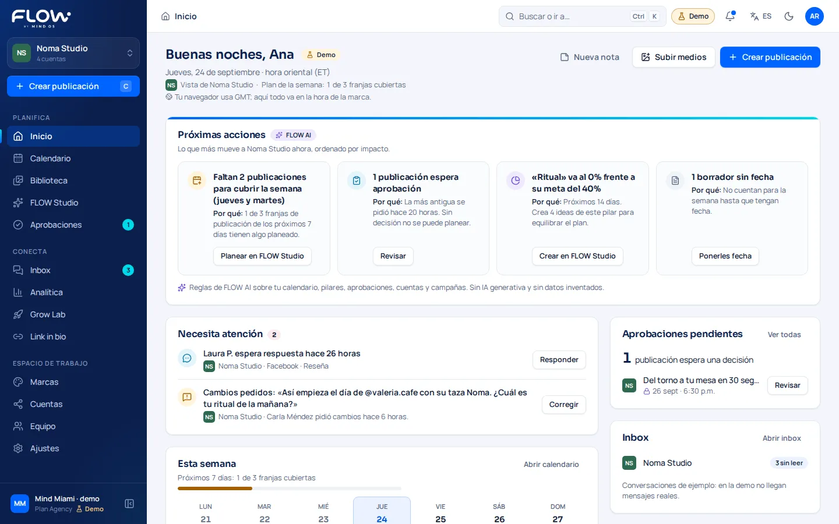839x524 pixels.
Task: Click the comment icon beside Cambios pedidos
Action: click(x=187, y=397)
